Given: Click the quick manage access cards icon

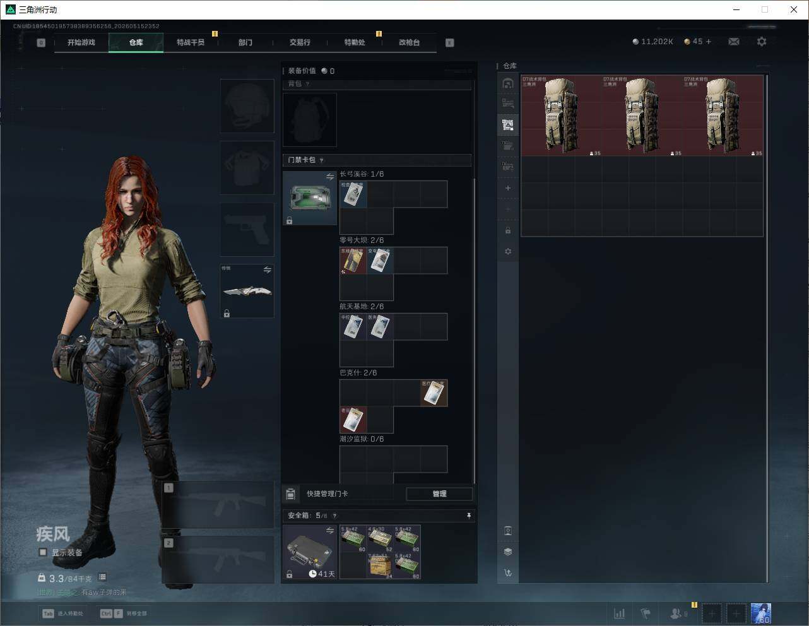Looking at the screenshot, I should coord(291,493).
